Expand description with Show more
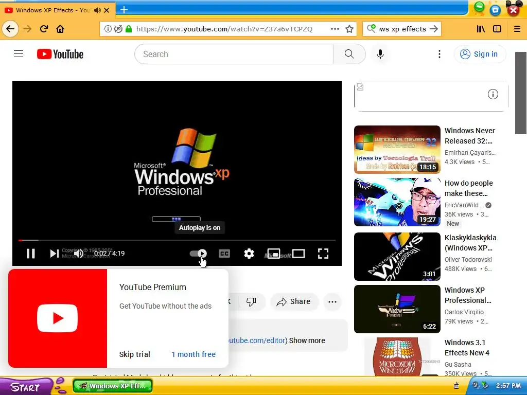The height and width of the screenshot is (395, 527). click(307, 340)
